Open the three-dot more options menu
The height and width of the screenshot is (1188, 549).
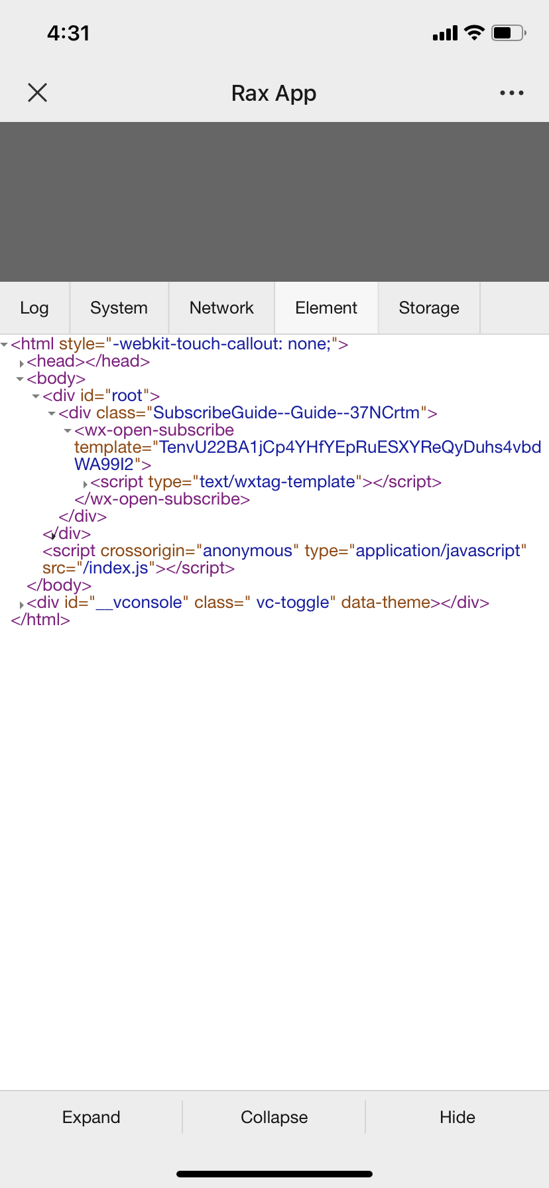(512, 93)
